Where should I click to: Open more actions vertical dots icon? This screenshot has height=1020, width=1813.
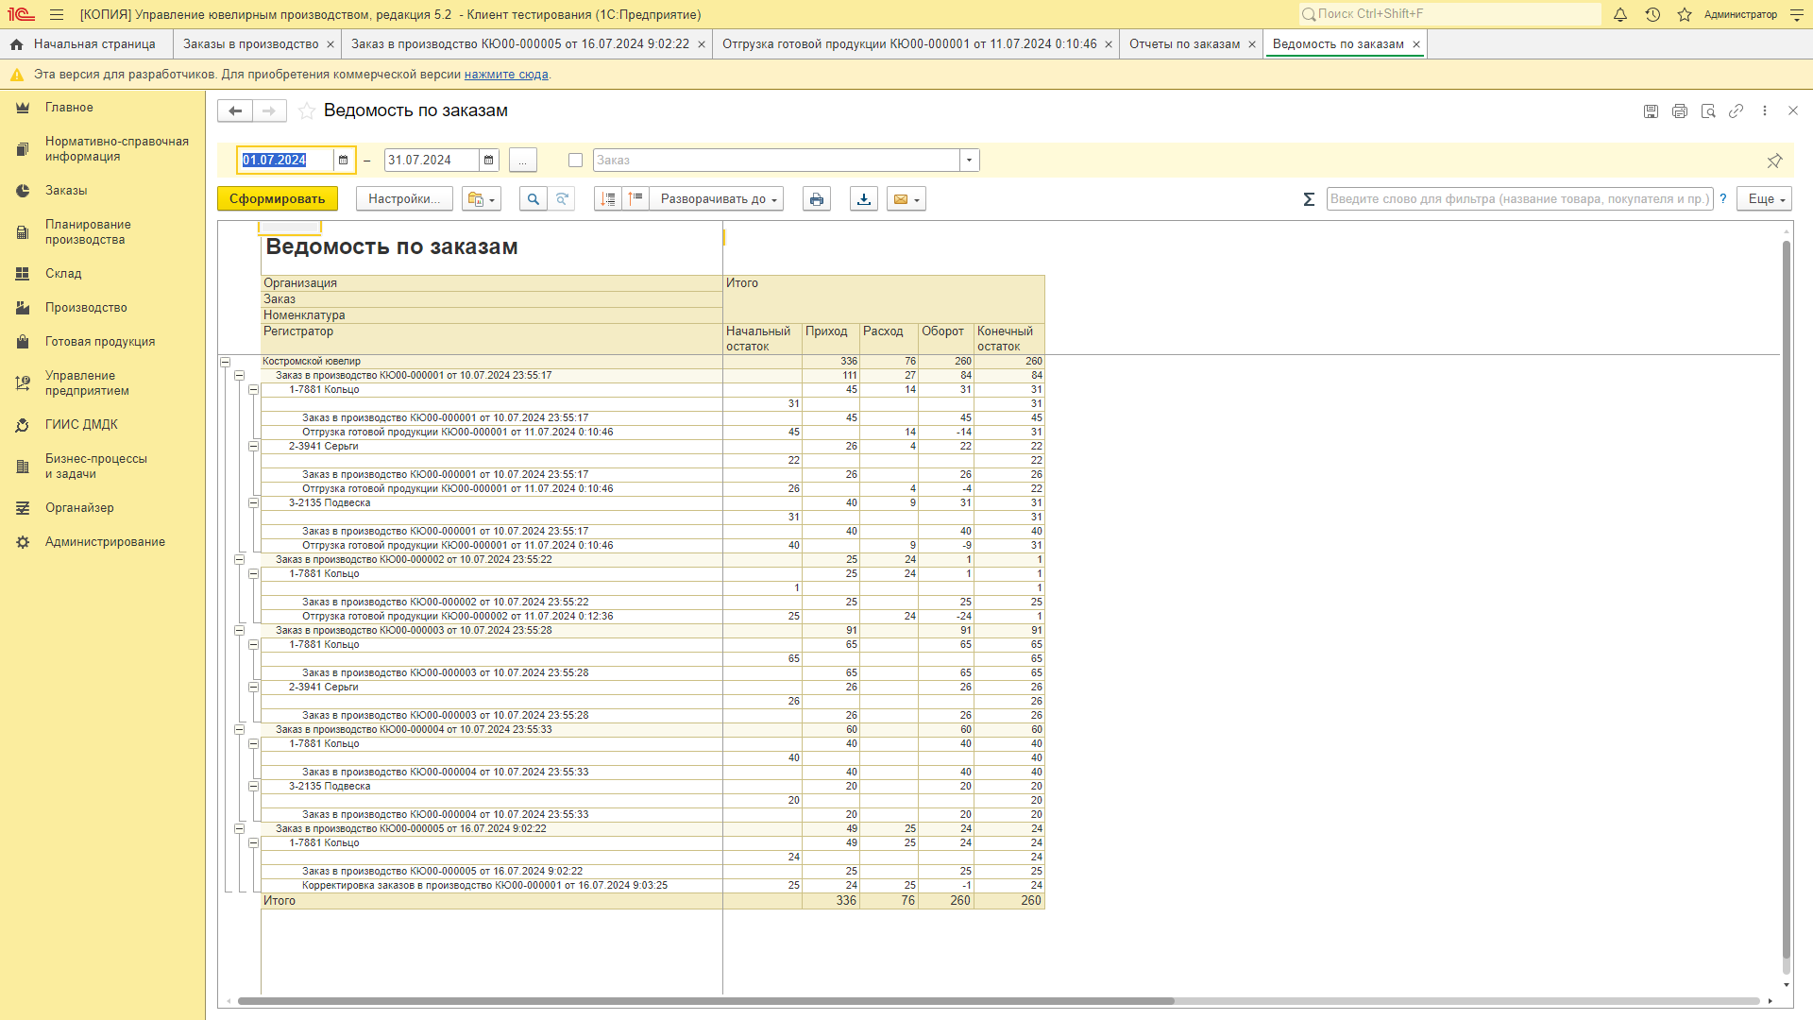coord(1764,110)
